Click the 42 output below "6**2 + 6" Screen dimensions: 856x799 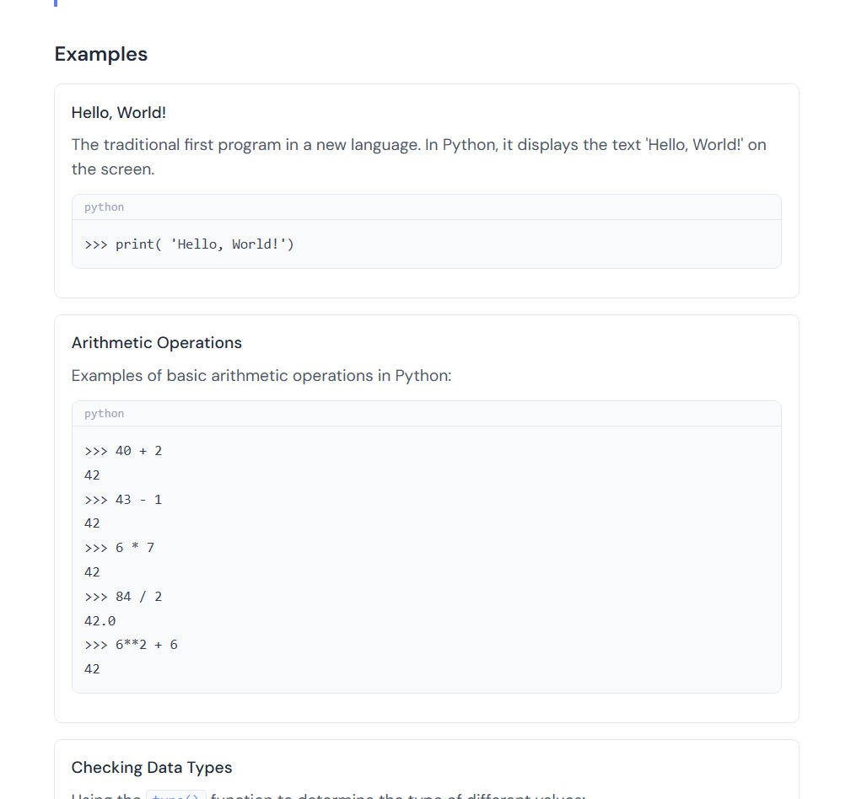click(x=92, y=669)
